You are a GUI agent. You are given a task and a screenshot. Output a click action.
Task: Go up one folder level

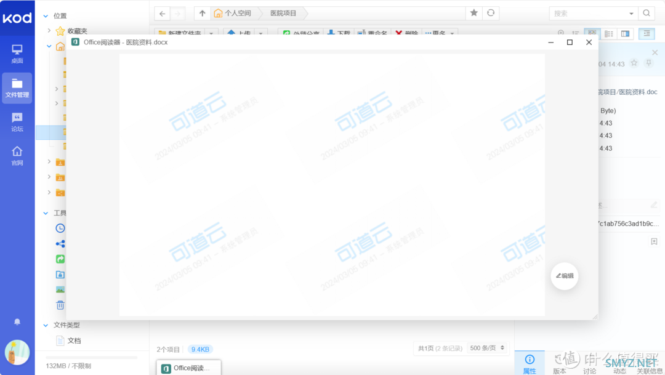click(x=203, y=14)
